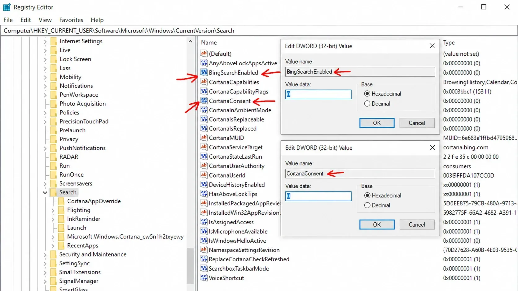Close the BingSearchEnabled DWORD dialog

tap(432, 46)
